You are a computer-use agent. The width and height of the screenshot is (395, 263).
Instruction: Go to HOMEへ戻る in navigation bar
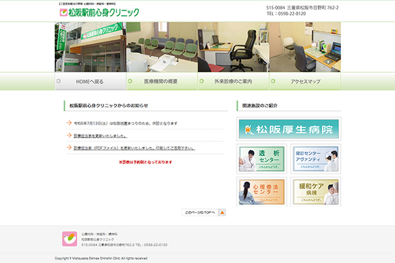click(82, 82)
